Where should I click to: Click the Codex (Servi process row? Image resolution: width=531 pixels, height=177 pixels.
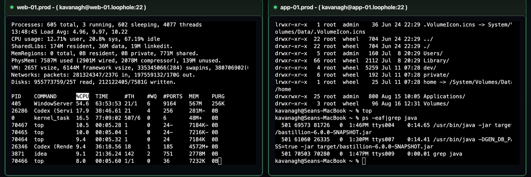(x=115, y=111)
